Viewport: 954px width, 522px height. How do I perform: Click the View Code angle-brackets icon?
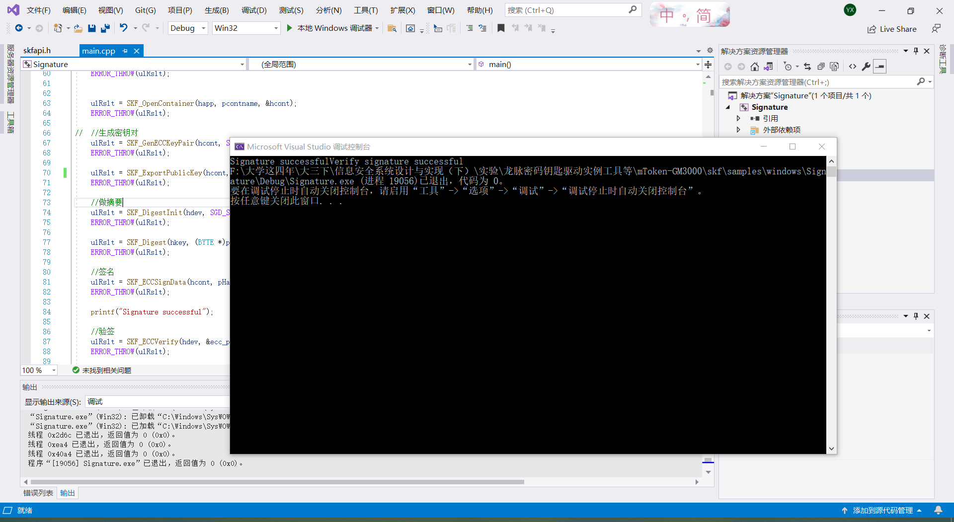(x=853, y=67)
